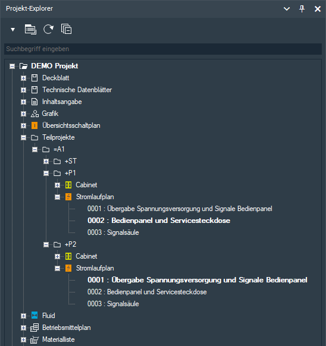Click the yellow Cabinet icon under +P1
This screenshot has height=346, width=326.
(68, 185)
